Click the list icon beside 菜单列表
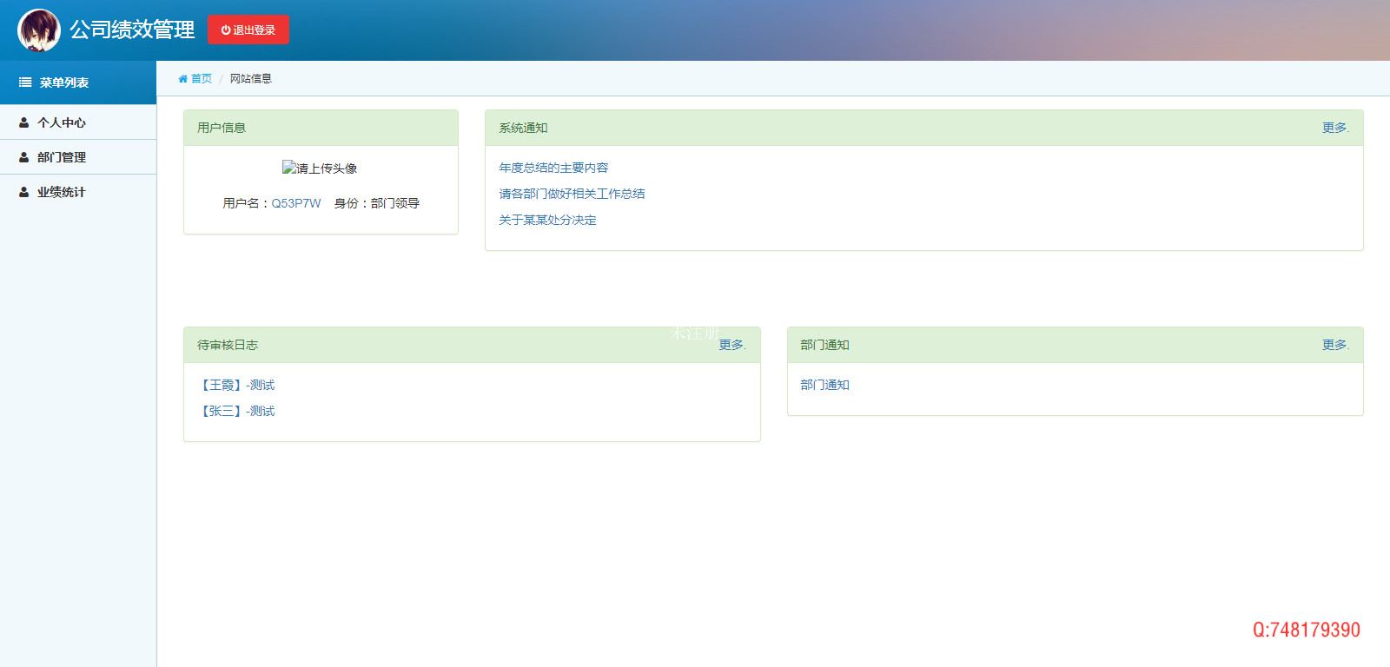The width and height of the screenshot is (1390, 667). 25,83
